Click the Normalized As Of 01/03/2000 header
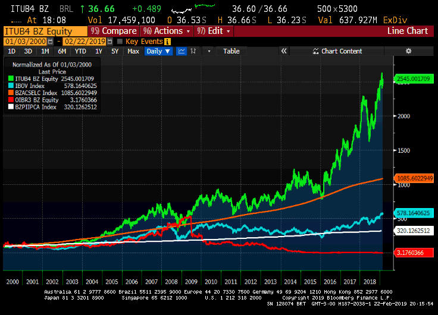The width and height of the screenshot is (438, 315). click(x=52, y=64)
